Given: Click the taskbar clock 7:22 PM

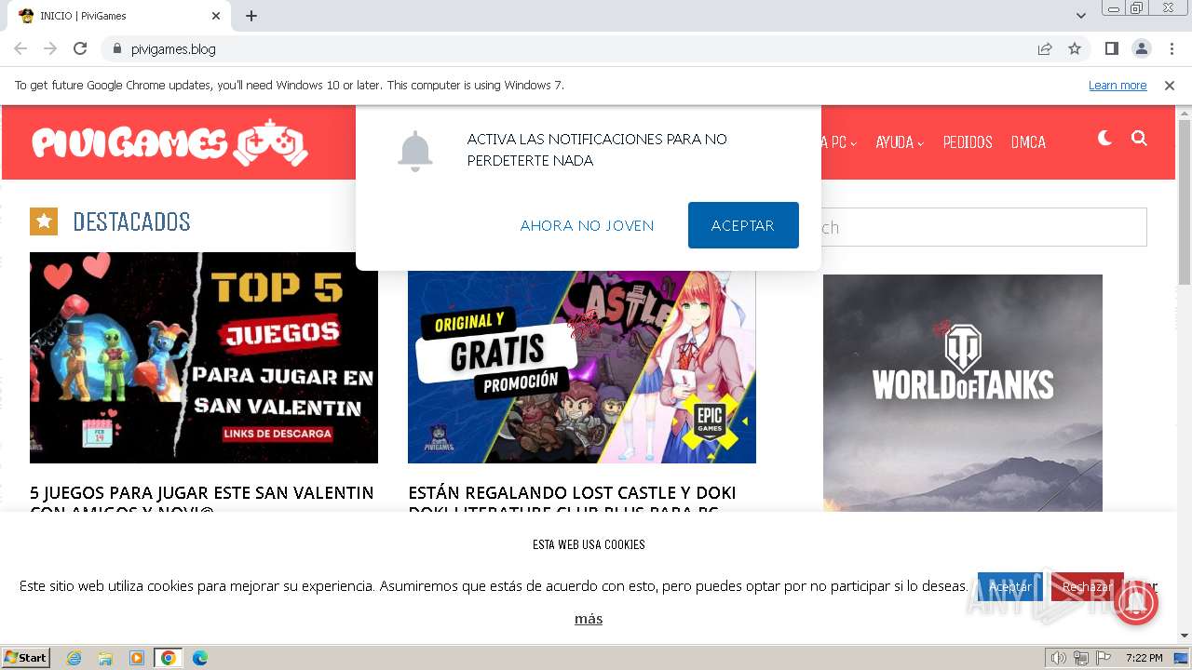Looking at the screenshot, I should pos(1144,658).
